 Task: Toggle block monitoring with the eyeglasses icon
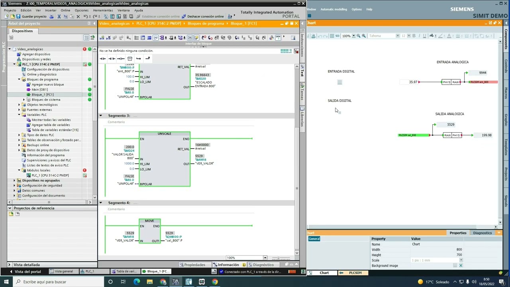[x=278, y=37]
